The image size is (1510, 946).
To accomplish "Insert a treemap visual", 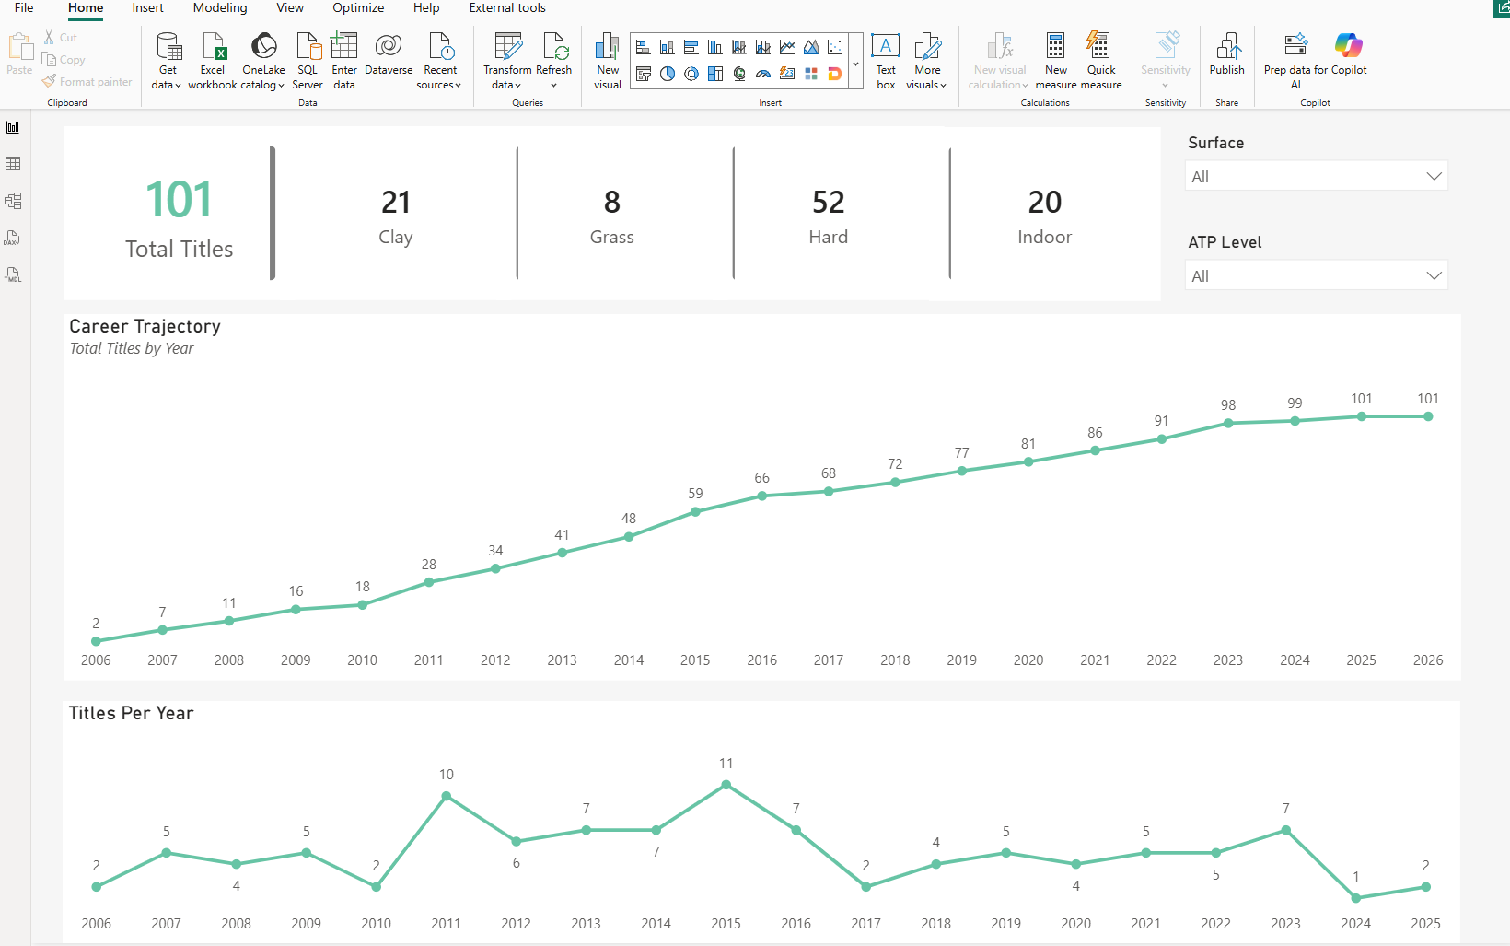I will [715, 74].
